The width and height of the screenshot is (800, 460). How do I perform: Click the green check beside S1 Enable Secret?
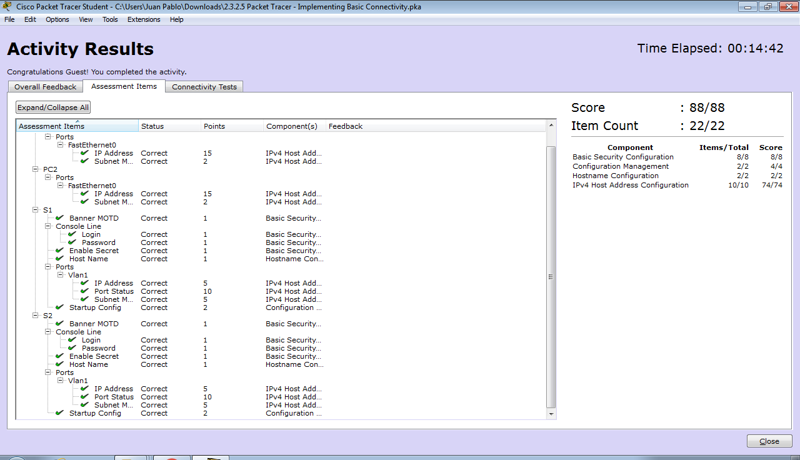click(59, 251)
